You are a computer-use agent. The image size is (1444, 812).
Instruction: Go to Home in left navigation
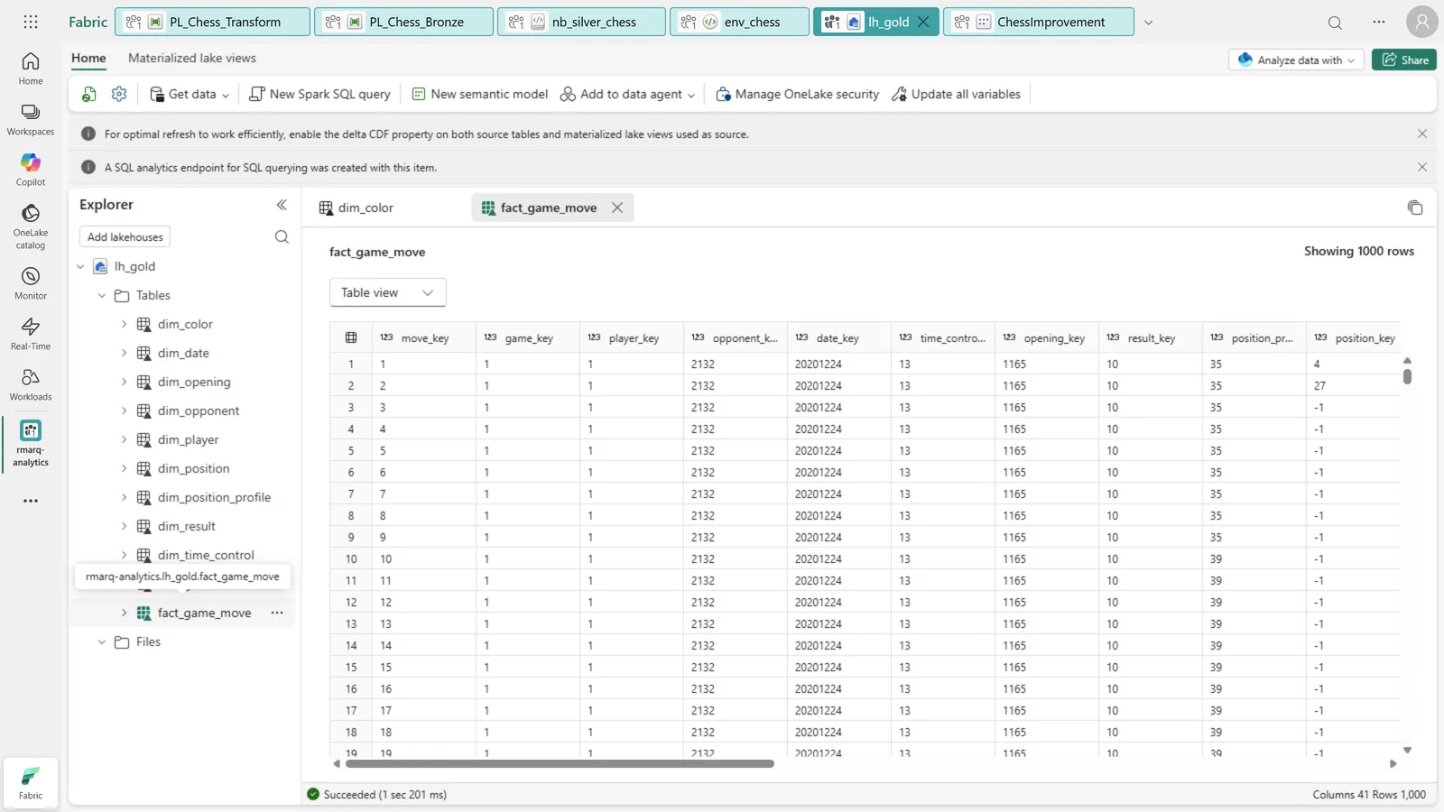pyautogui.click(x=31, y=69)
